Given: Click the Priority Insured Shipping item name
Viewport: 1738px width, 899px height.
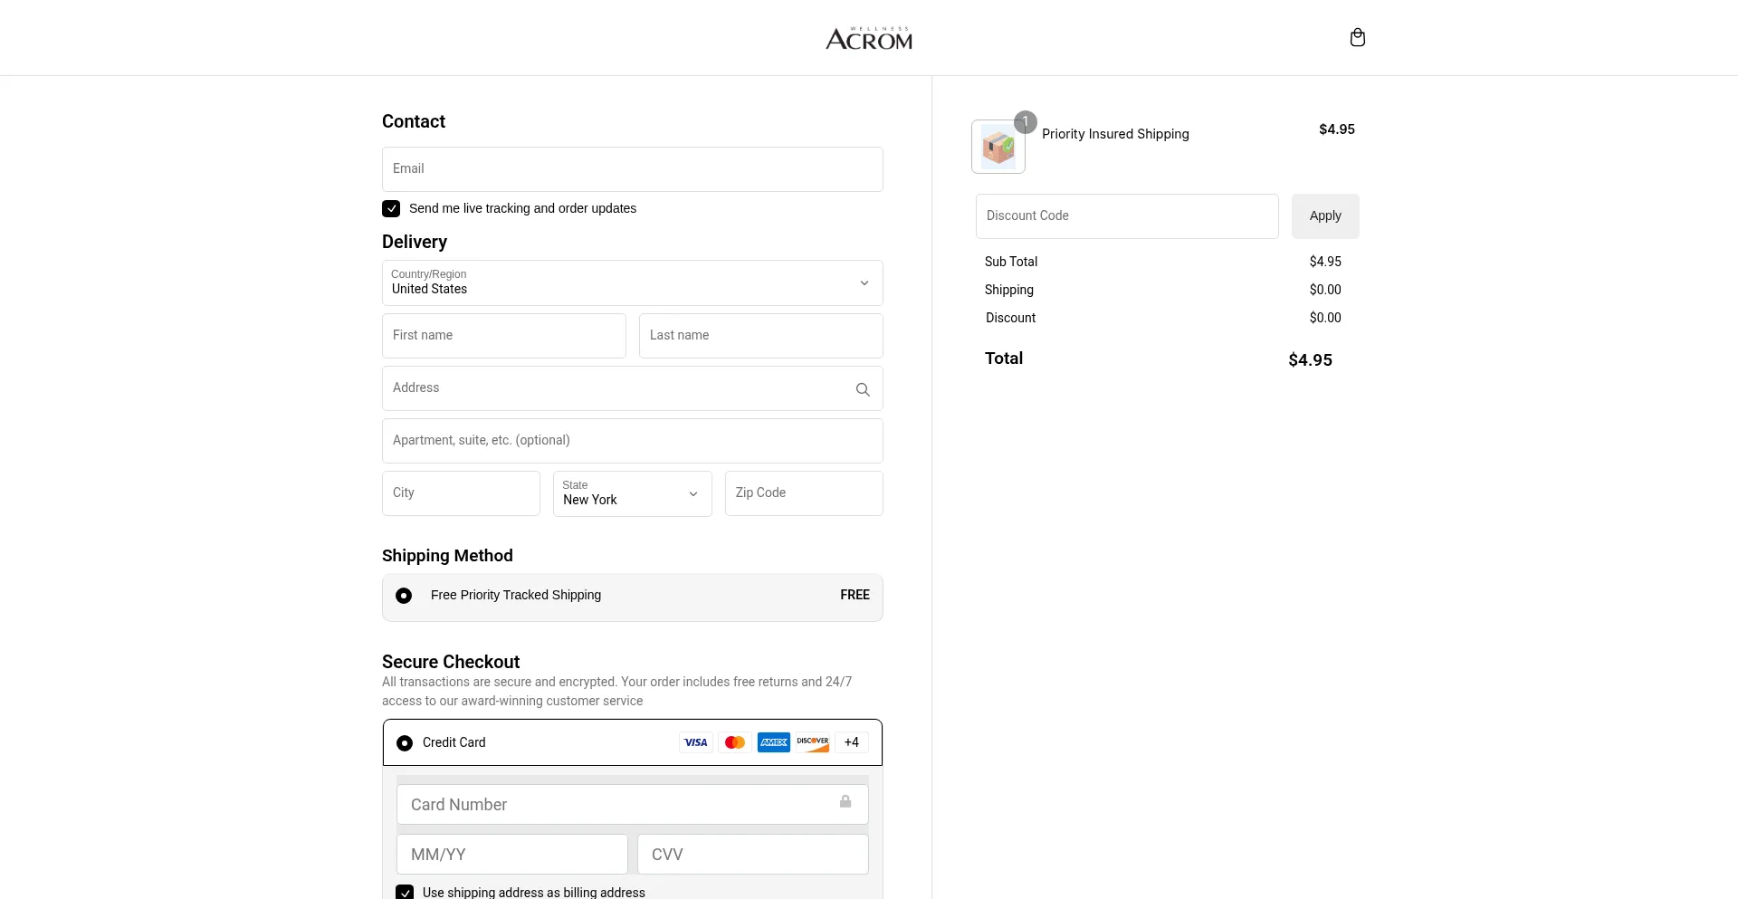Looking at the screenshot, I should [1115, 134].
